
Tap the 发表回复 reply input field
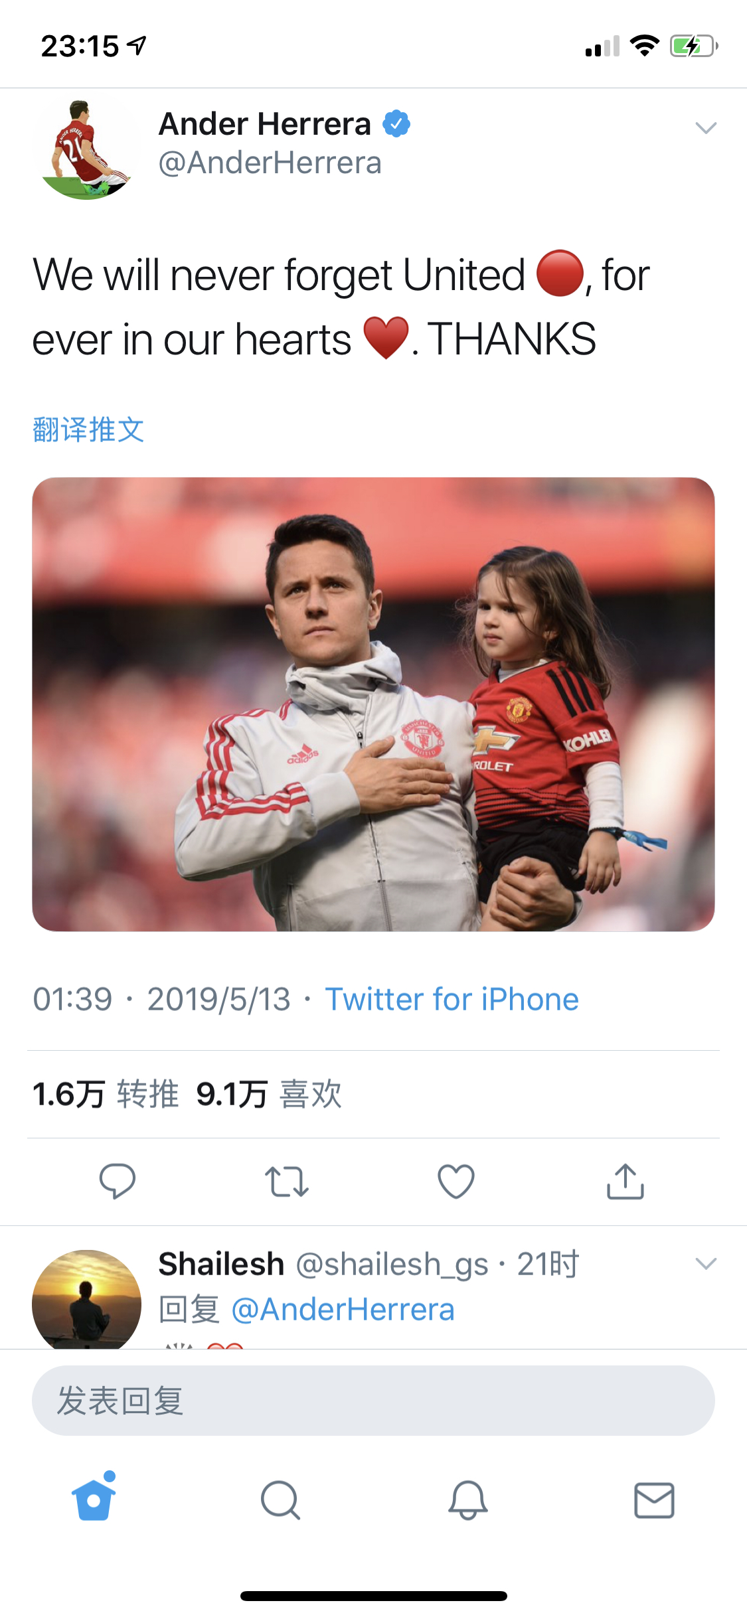click(373, 1401)
